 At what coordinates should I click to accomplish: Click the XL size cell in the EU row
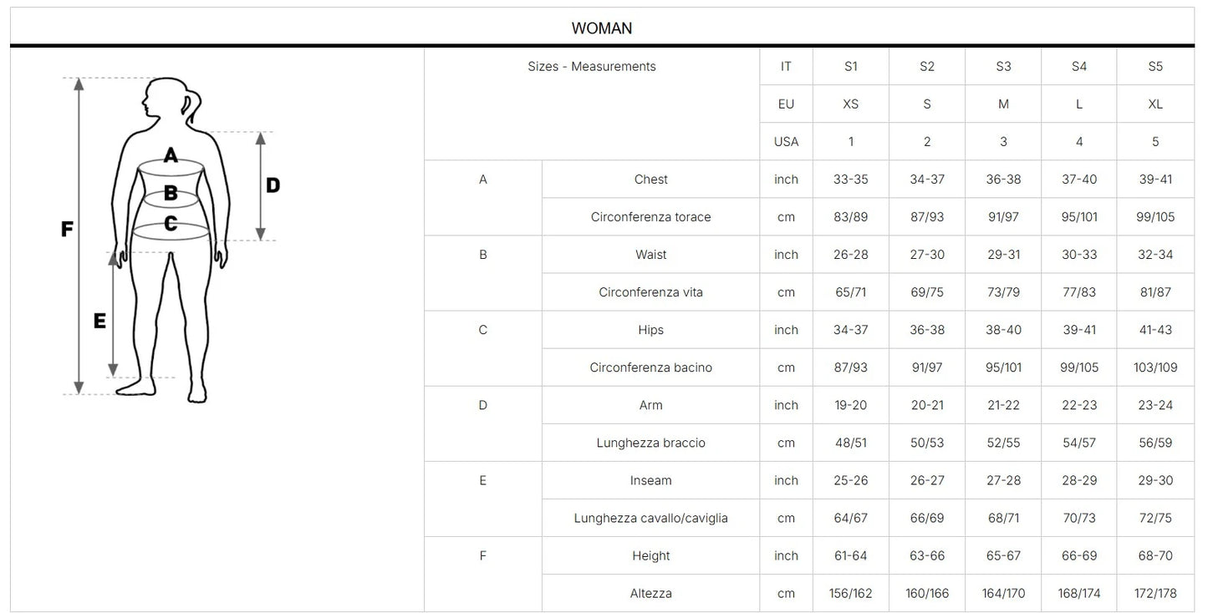coord(1155,104)
